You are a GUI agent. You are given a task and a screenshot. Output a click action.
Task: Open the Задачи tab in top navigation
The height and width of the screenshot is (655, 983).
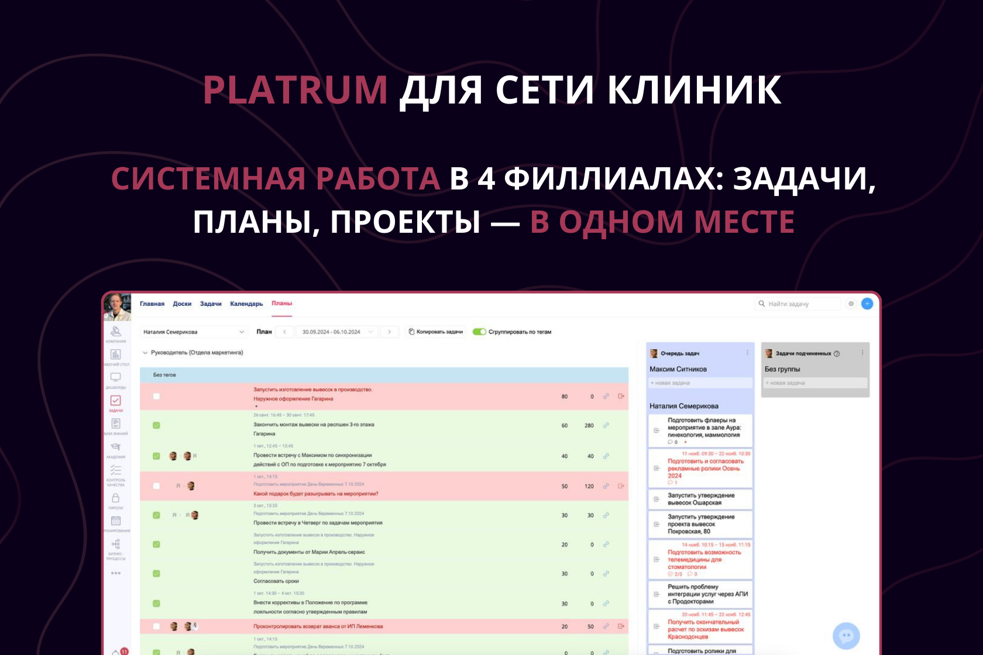(x=211, y=304)
